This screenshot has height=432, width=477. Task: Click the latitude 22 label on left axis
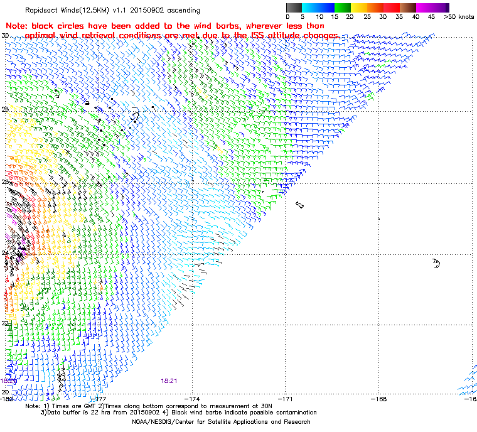pyautogui.click(x=5, y=323)
